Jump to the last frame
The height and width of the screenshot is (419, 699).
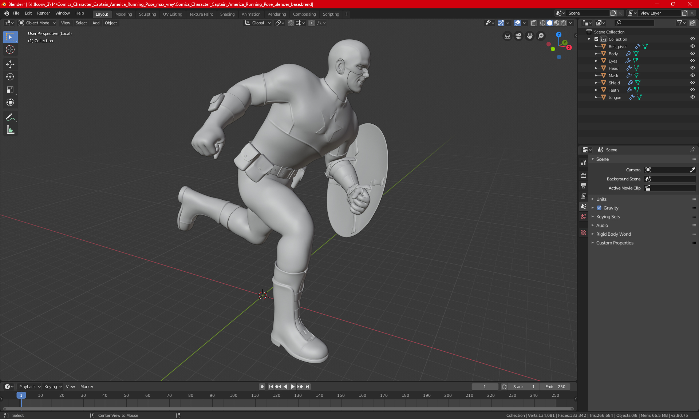(307, 387)
